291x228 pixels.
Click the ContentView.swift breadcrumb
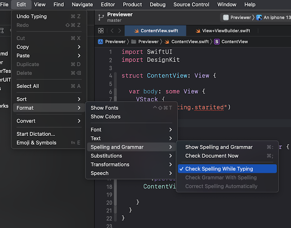[186, 41]
